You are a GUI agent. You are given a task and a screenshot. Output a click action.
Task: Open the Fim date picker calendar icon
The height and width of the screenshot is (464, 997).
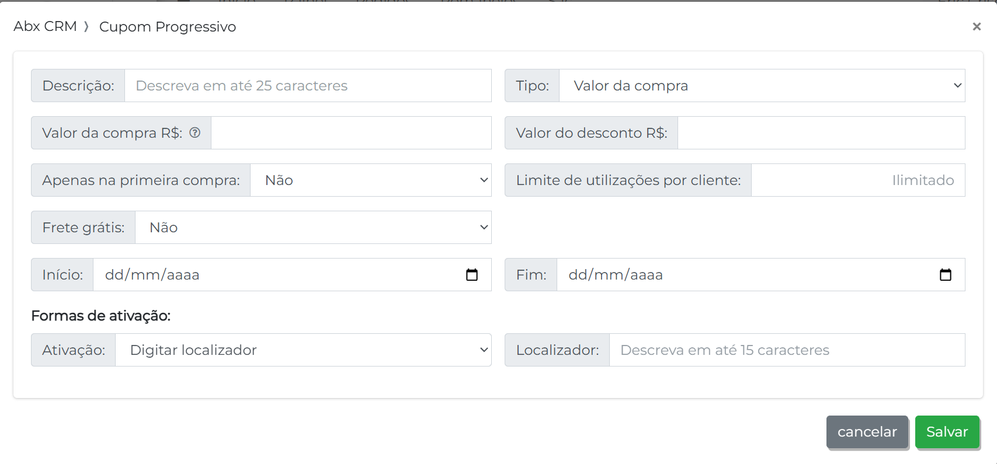945,275
